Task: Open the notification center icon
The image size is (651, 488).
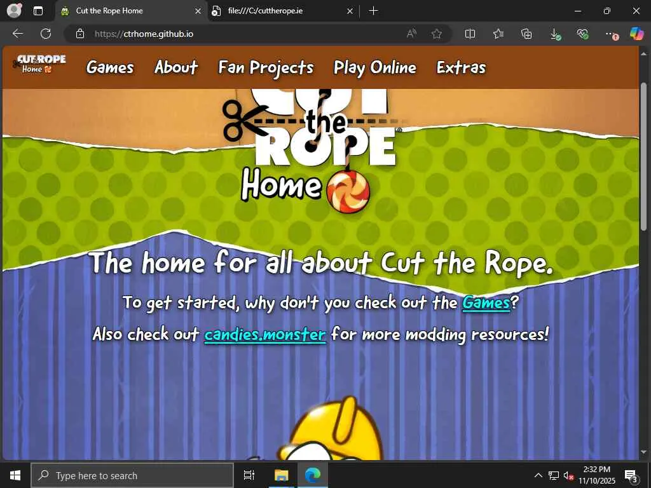Action: pos(631,475)
